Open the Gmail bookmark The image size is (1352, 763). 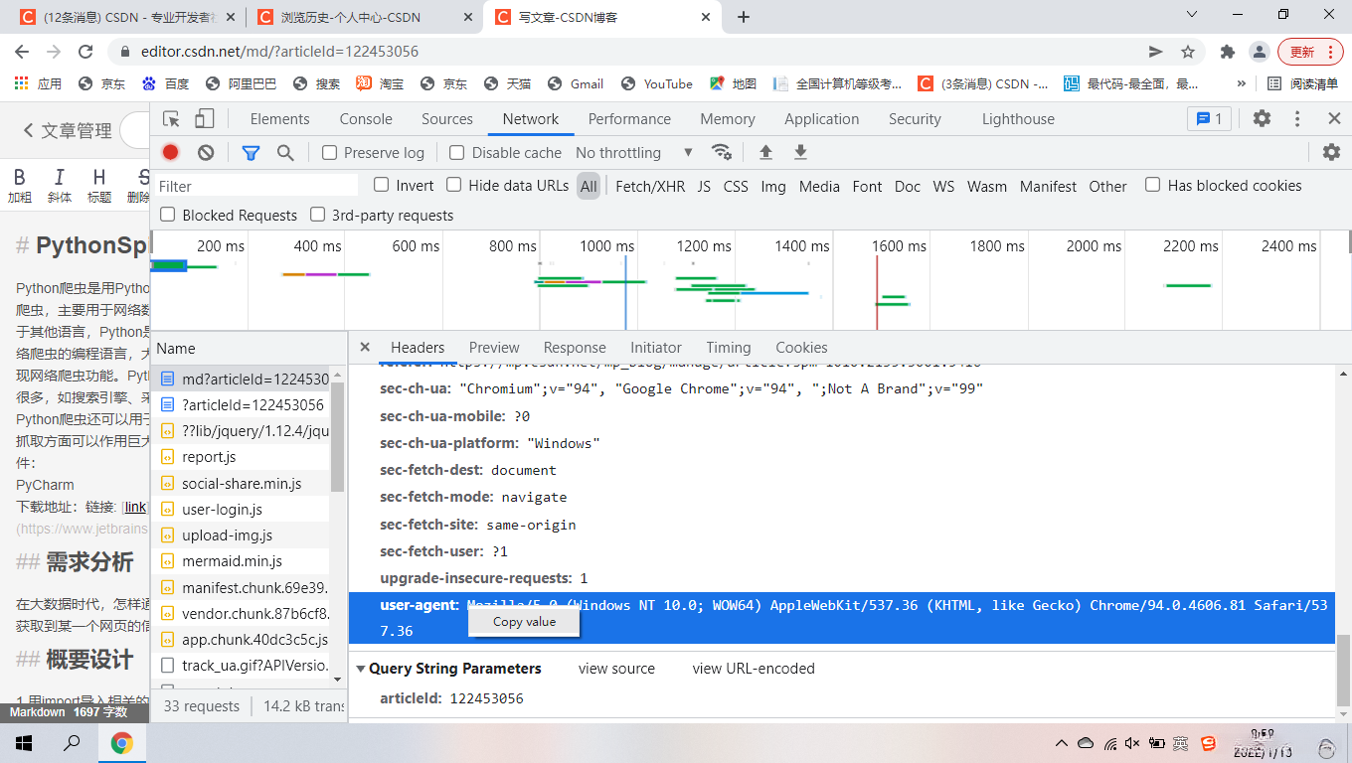(x=576, y=83)
